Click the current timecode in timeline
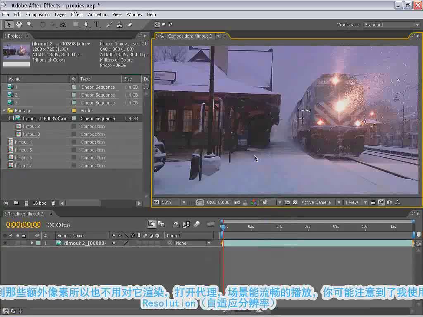The height and width of the screenshot is (317, 423). tap(23, 224)
